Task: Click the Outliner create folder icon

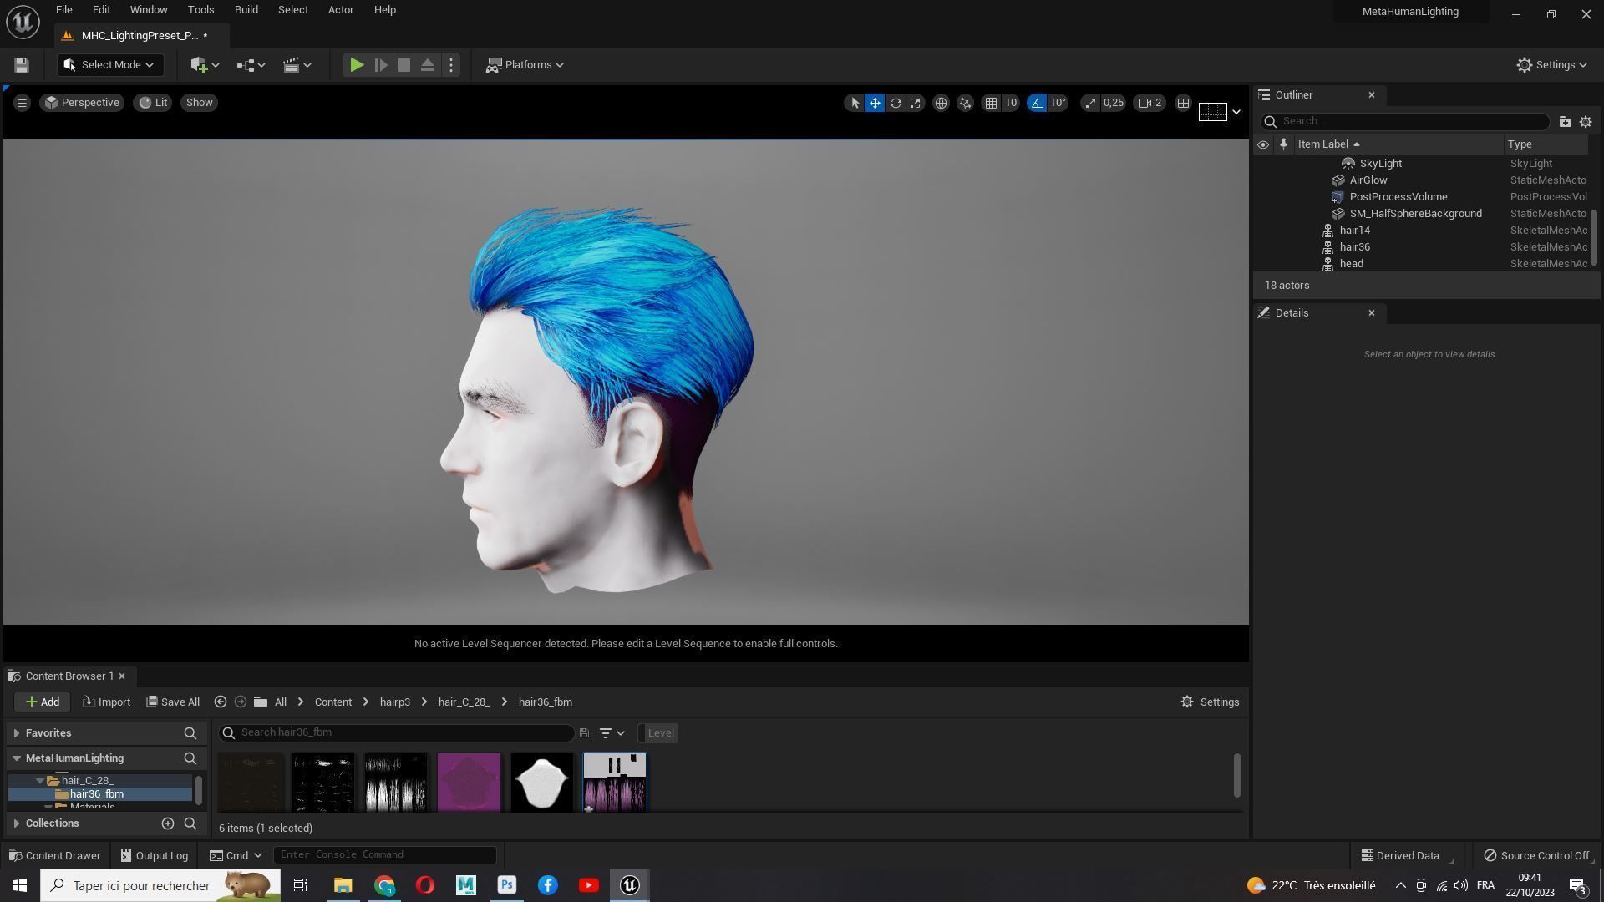Action: [1565, 121]
